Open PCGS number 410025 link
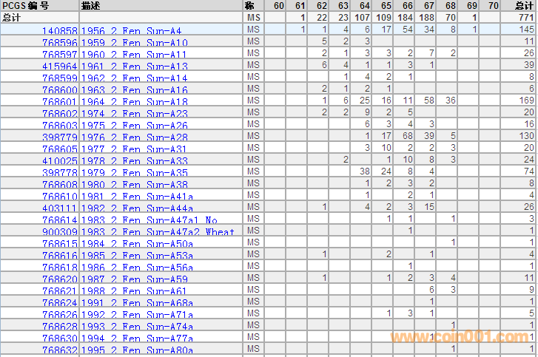This screenshot has height=357, width=538. 60,160
